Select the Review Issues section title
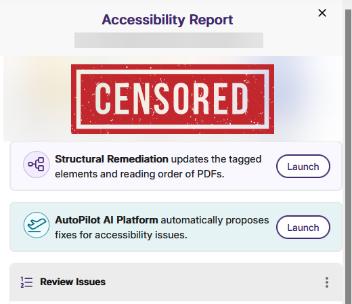Screen dimensions: 352x304 pyautogui.click(x=72, y=282)
